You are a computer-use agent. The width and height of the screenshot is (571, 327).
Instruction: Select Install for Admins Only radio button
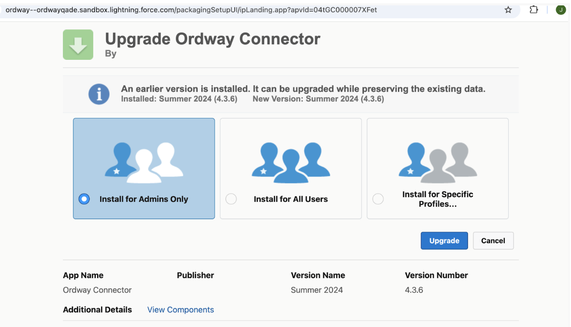[84, 199]
